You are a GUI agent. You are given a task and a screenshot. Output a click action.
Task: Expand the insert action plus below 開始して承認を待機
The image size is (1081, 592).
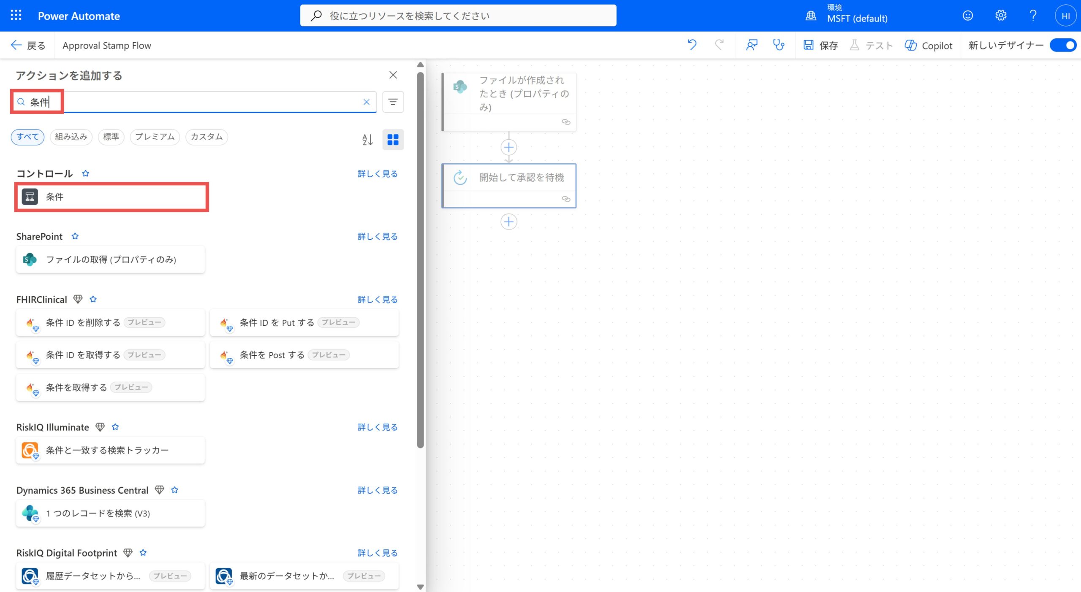point(508,222)
